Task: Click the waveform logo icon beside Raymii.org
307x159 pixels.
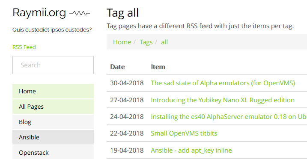Action: coord(80,13)
